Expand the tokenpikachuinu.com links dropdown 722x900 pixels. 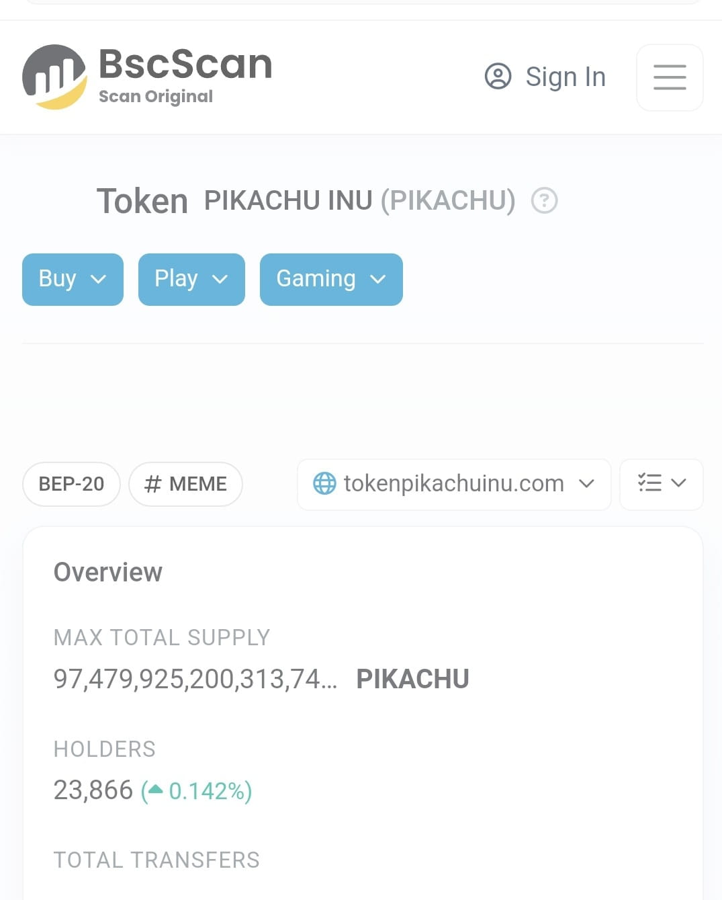coord(454,484)
